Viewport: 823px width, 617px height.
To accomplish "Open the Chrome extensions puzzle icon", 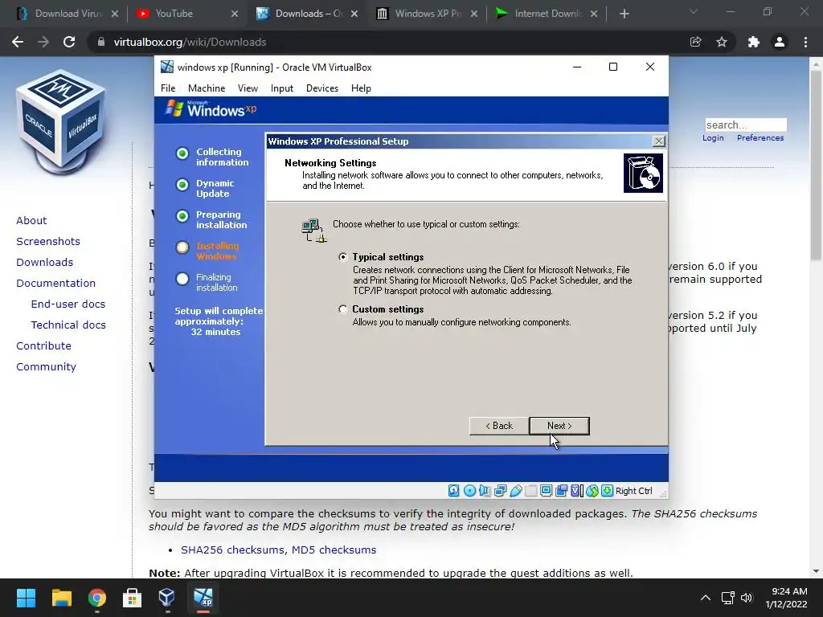I will tap(753, 42).
